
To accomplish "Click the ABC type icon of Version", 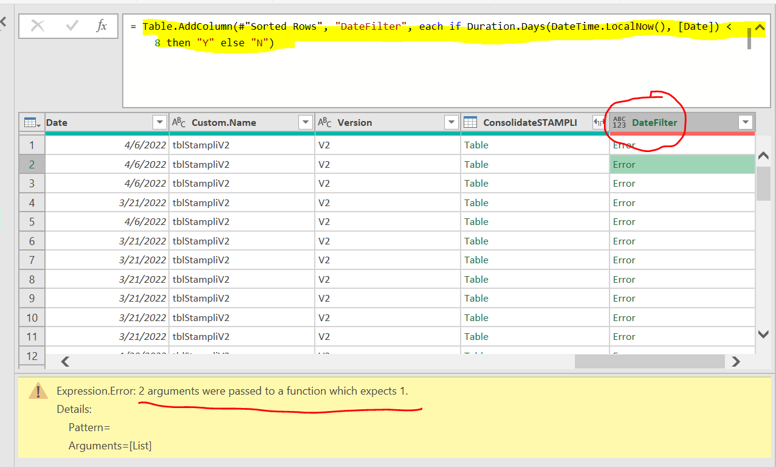I will 325,122.
